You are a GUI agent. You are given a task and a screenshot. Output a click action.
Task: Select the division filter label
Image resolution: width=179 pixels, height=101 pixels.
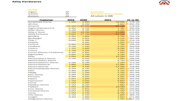pyautogui.click(x=33, y=16)
